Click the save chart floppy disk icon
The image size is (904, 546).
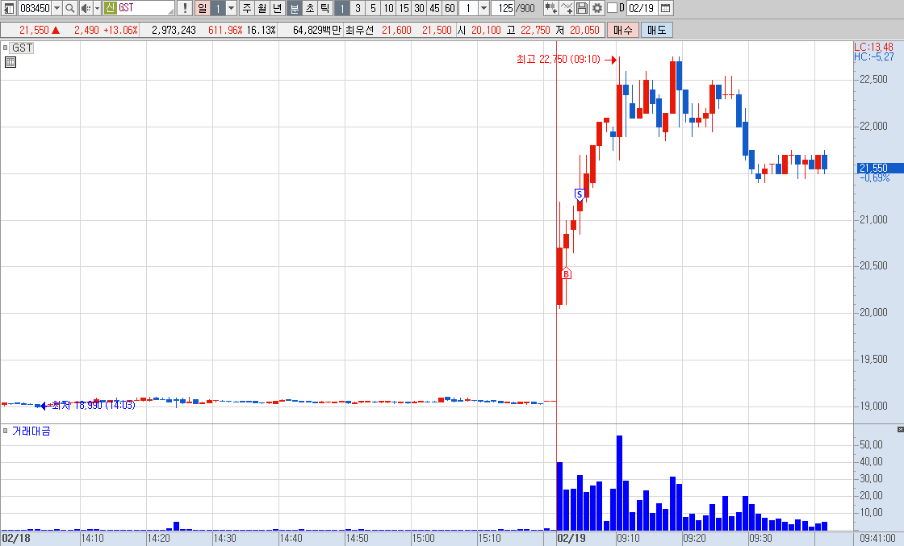point(582,8)
